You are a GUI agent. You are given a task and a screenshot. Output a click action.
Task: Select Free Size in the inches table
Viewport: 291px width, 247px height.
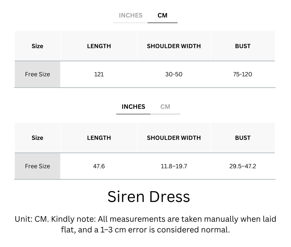tap(37, 166)
